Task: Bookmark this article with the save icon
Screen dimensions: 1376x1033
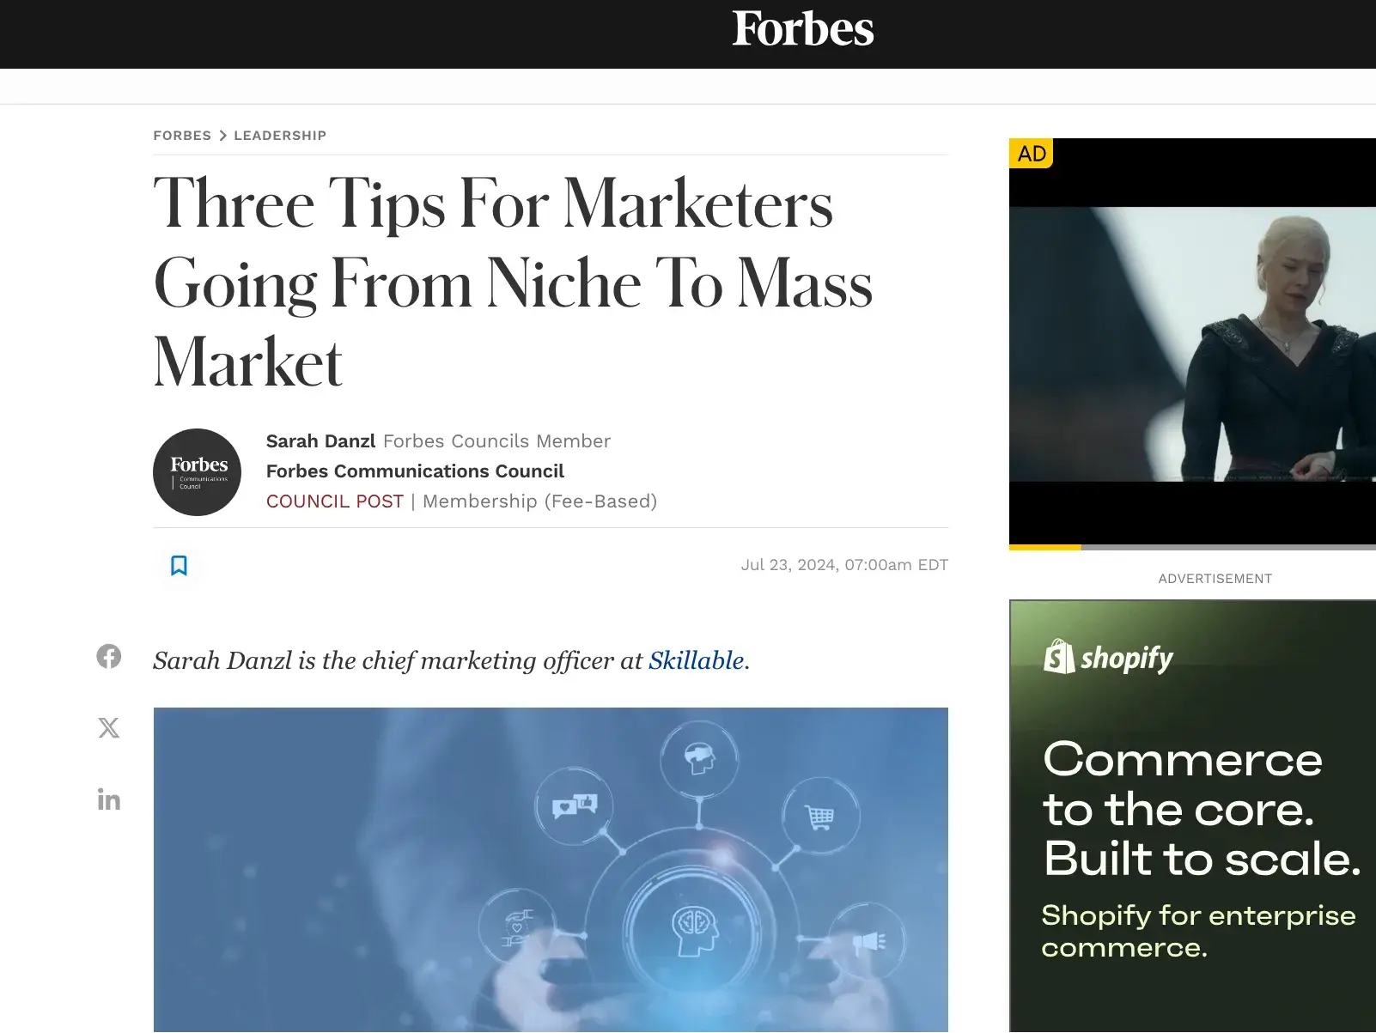Action: [x=179, y=565]
